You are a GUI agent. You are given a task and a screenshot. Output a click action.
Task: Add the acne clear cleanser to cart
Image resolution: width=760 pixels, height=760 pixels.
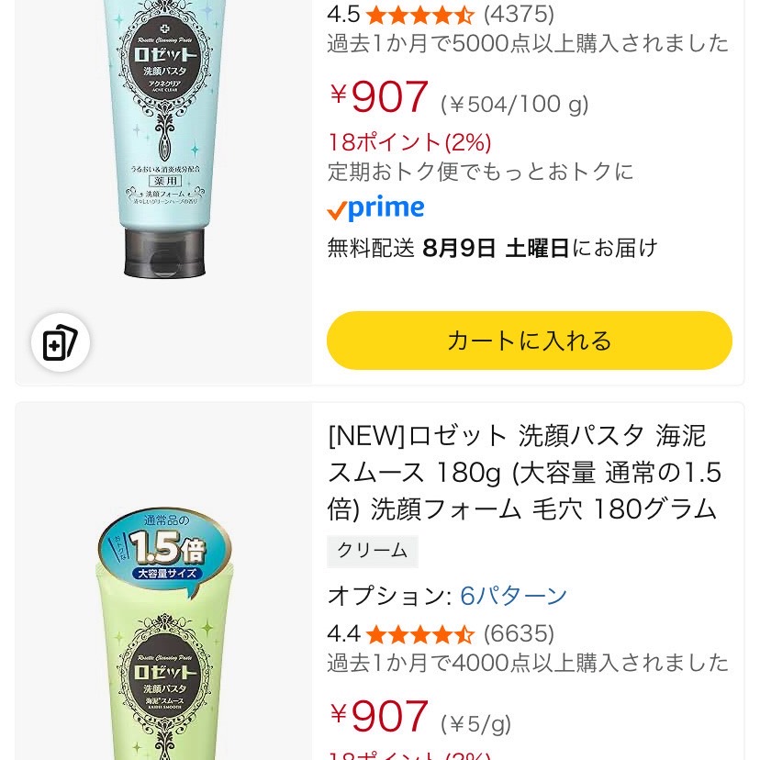pos(530,341)
